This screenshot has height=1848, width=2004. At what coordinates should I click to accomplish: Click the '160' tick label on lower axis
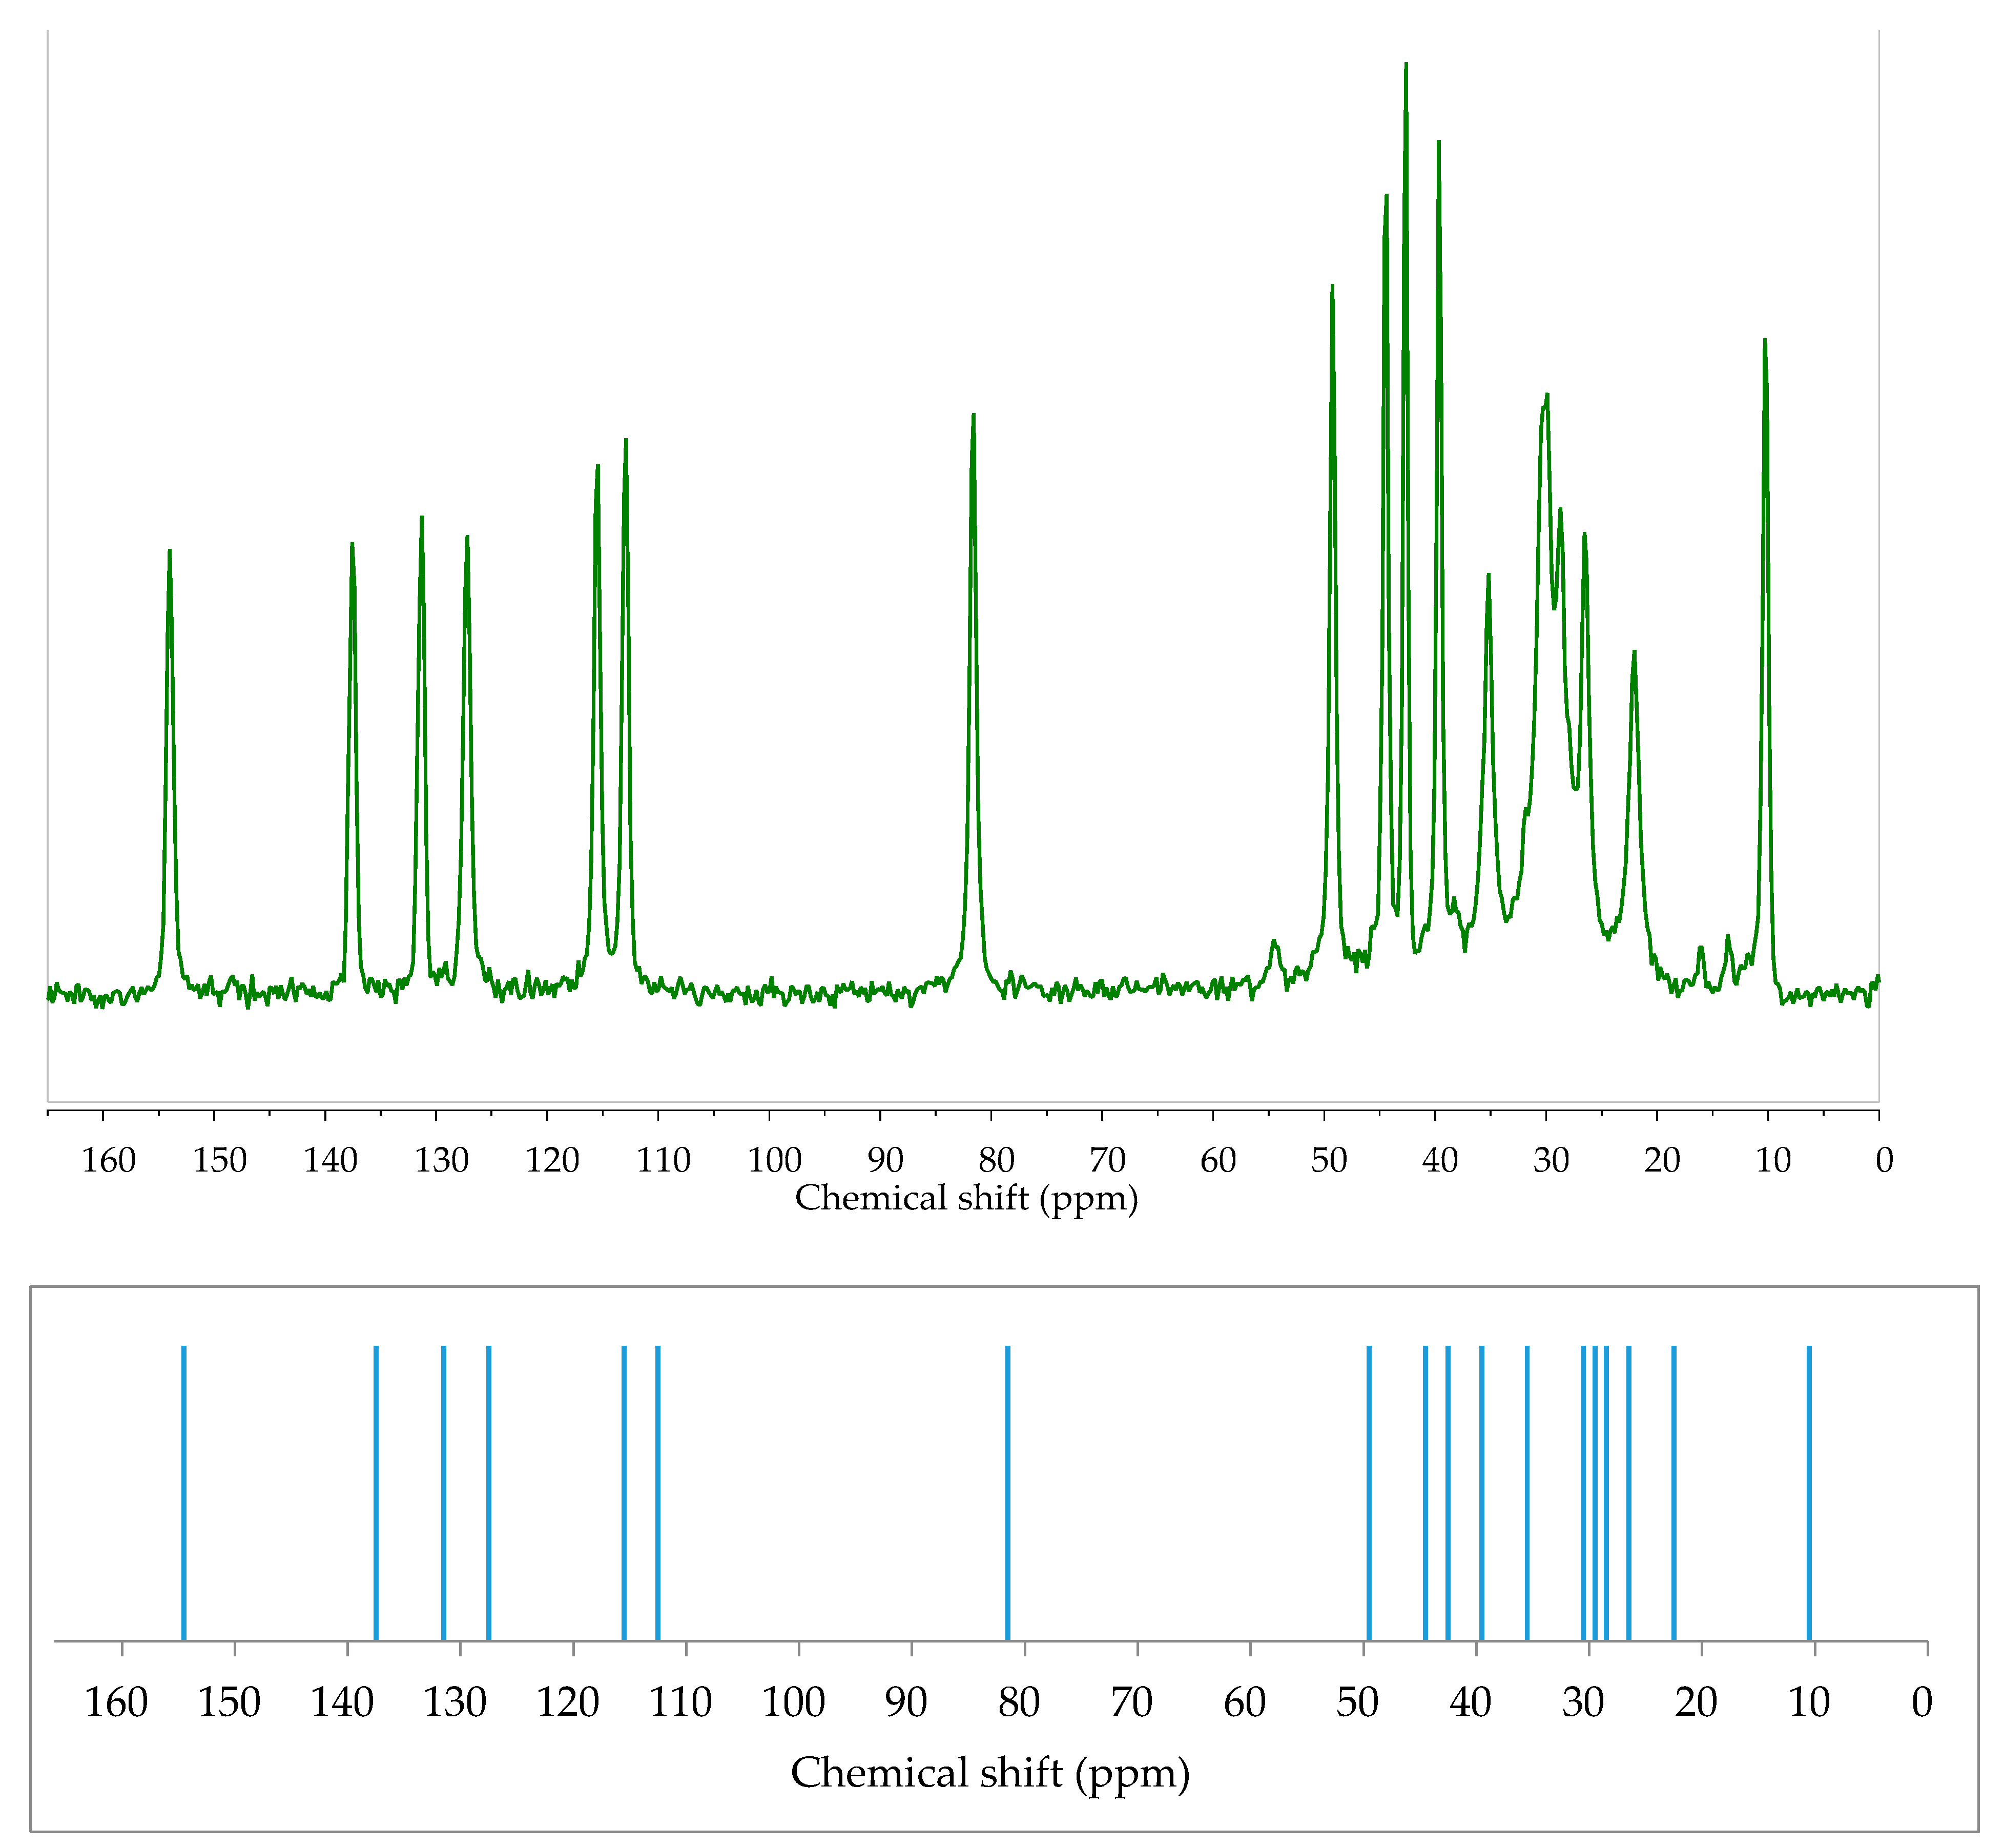(x=116, y=1703)
